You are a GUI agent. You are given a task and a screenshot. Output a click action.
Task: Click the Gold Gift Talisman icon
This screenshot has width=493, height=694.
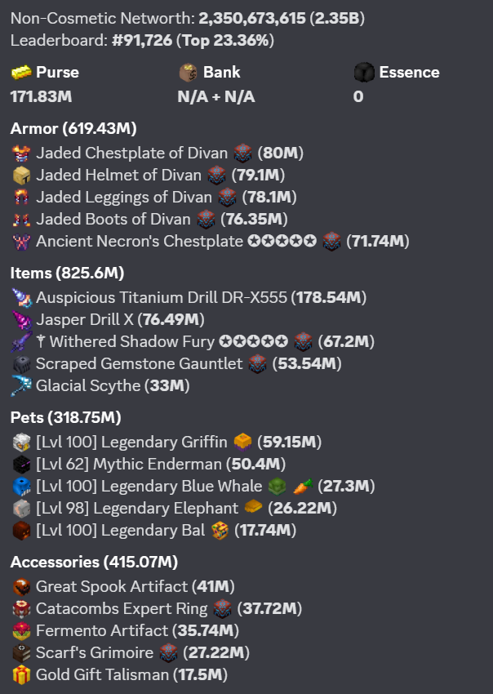pos(21,675)
